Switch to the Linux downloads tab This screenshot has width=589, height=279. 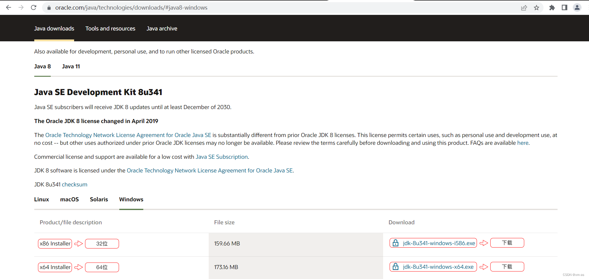pyautogui.click(x=41, y=199)
